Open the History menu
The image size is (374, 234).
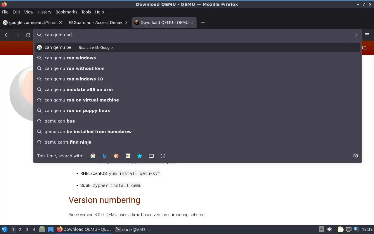(x=44, y=12)
